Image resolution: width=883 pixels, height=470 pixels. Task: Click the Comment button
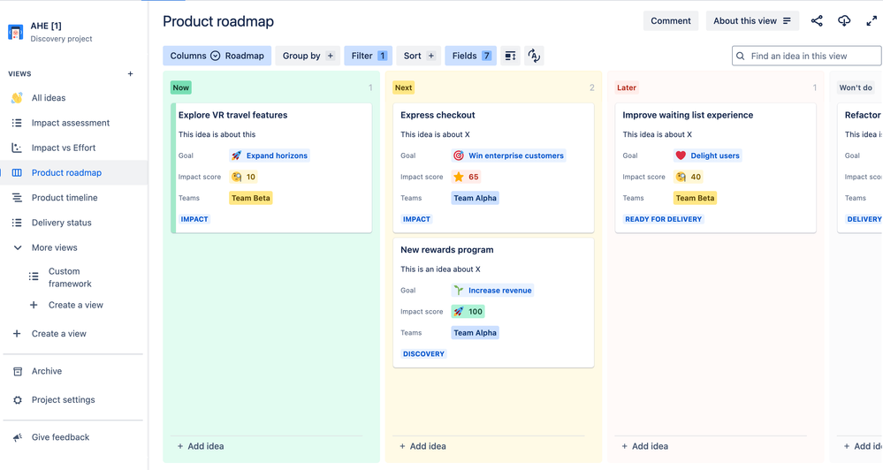click(671, 21)
